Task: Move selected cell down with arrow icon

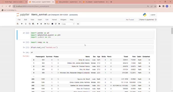Action: point(41,24)
